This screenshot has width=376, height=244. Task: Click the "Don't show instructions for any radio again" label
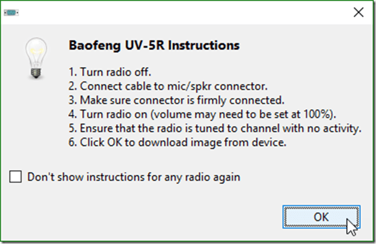[x=134, y=176]
